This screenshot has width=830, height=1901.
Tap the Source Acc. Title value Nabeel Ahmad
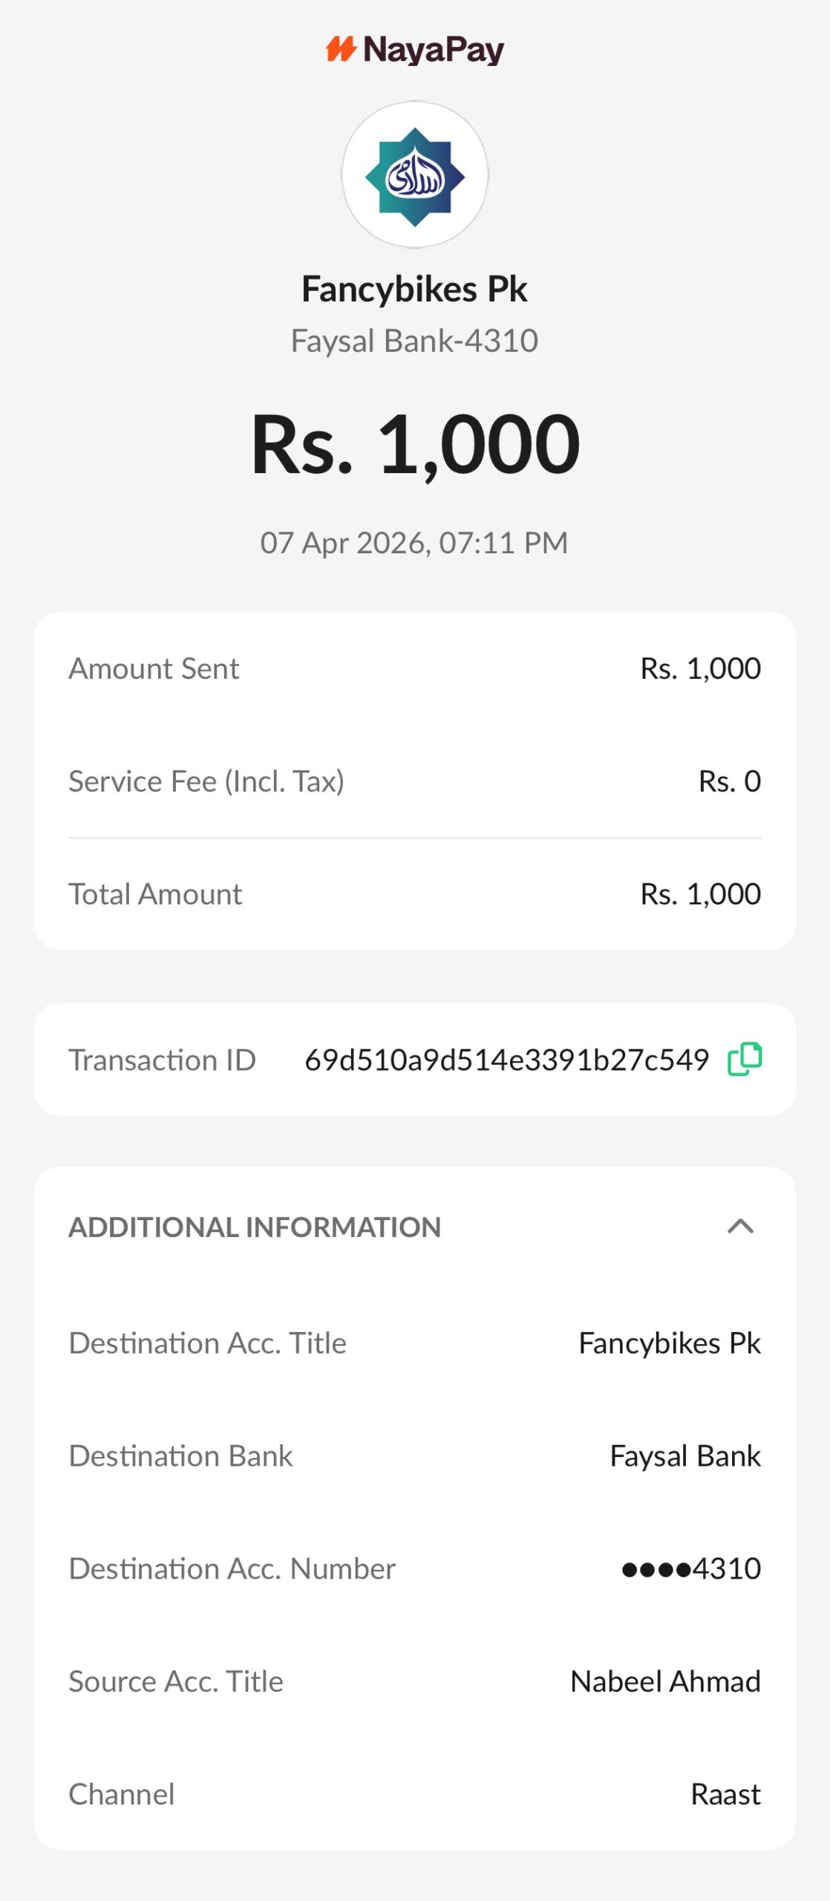click(665, 1682)
